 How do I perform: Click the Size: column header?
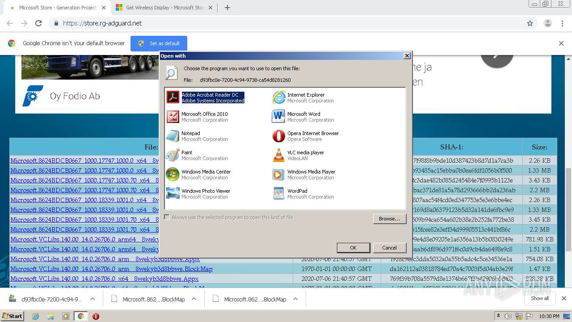pyautogui.click(x=539, y=147)
